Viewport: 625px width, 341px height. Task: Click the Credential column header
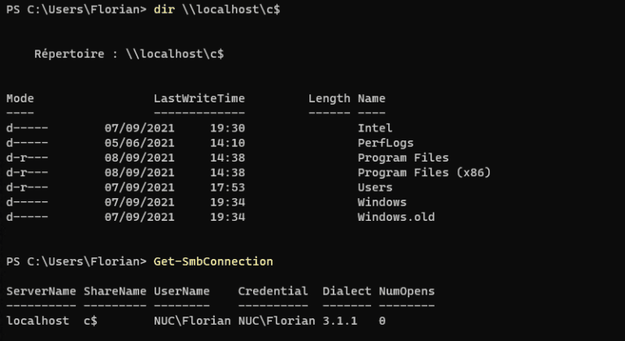[x=273, y=291]
